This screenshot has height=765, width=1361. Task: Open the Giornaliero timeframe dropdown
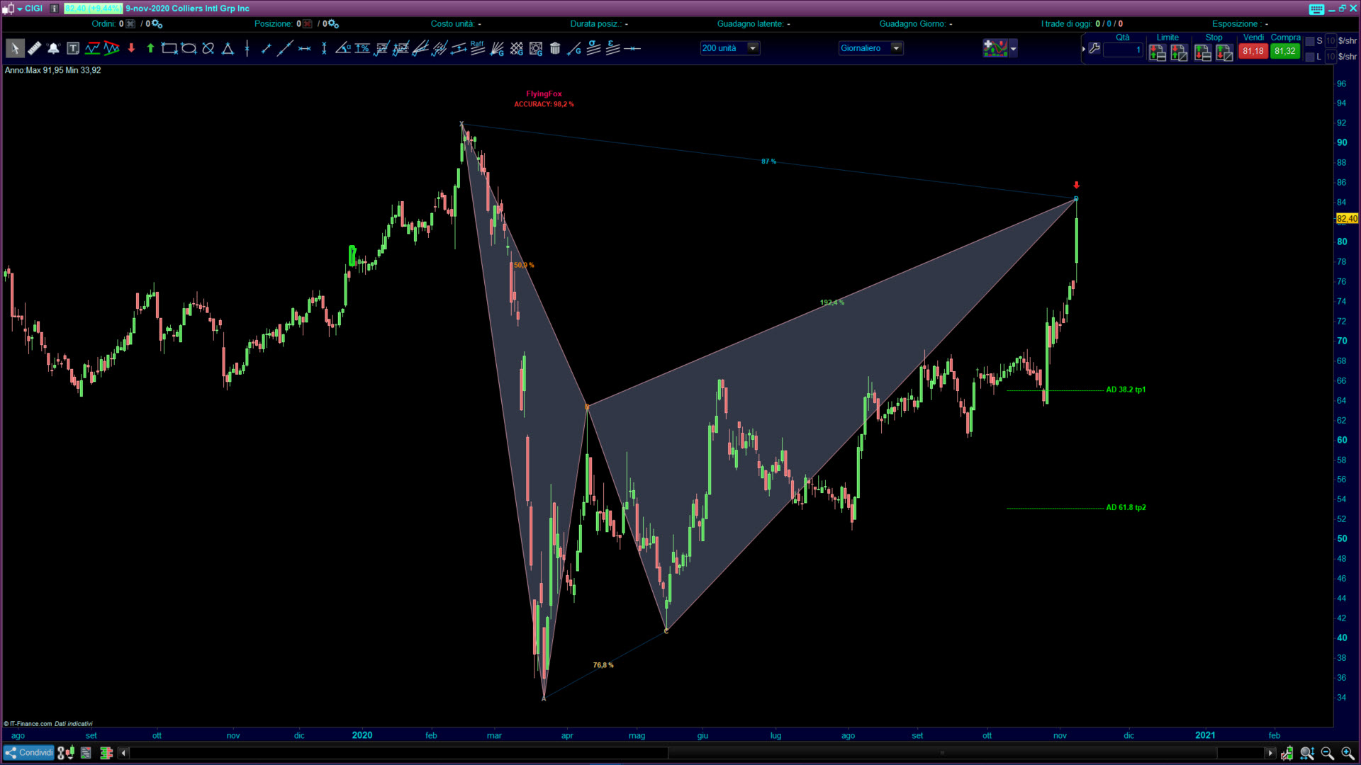(x=896, y=48)
